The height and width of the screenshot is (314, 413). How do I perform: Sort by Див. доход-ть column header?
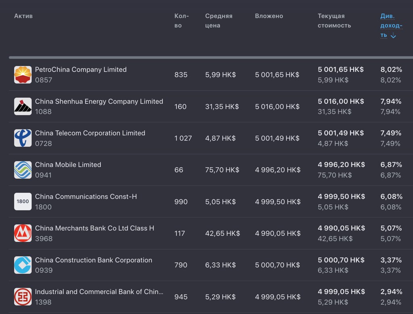tap(391, 25)
